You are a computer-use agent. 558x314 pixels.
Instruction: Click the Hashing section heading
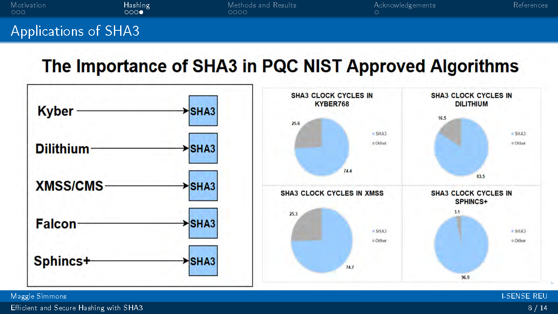click(136, 5)
